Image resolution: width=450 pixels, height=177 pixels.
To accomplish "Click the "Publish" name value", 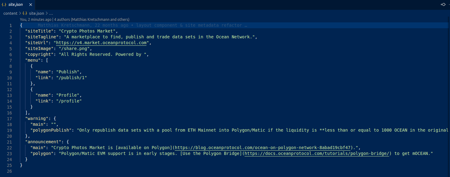I will click(68, 72).
